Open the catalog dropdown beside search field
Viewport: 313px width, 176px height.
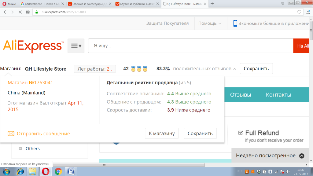pos(75,45)
